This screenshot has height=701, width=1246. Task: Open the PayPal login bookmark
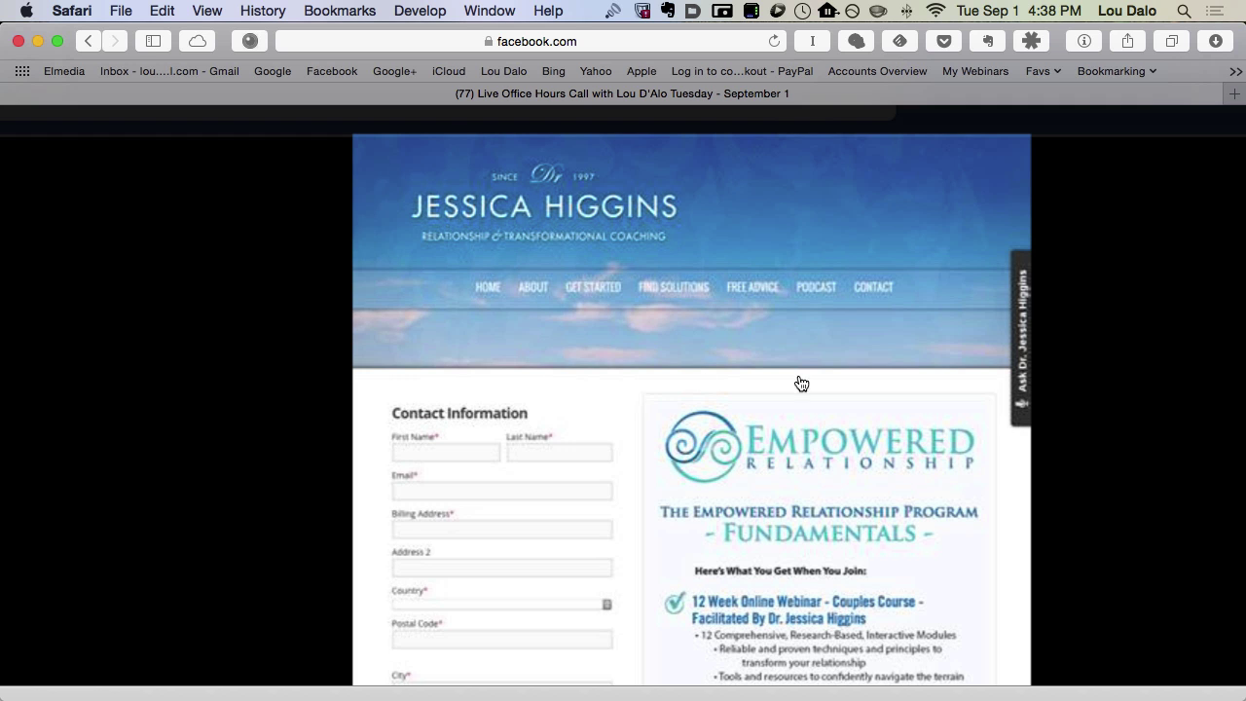[742, 71]
